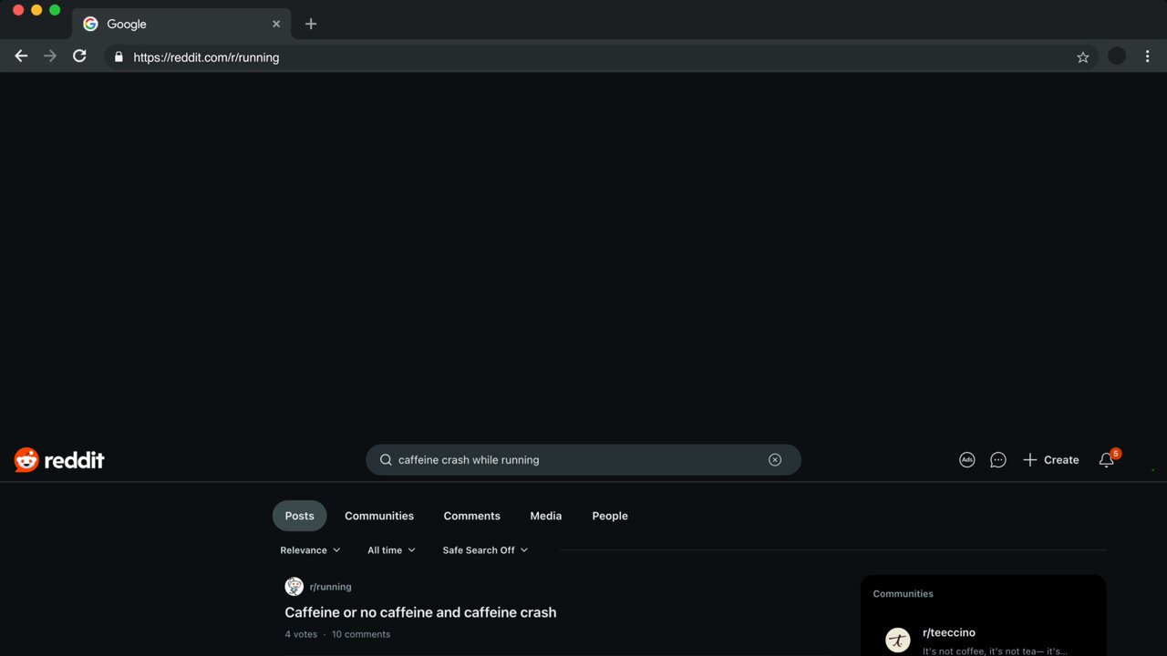Switch to the Communities tab
The height and width of the screenshot is (656, 1167).
(379, 516)
